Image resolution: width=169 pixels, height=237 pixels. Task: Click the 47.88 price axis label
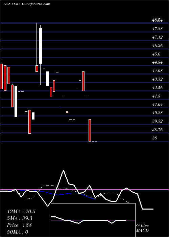(158, 28)
